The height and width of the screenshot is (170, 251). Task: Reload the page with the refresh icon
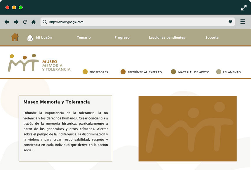pos(25,22)
